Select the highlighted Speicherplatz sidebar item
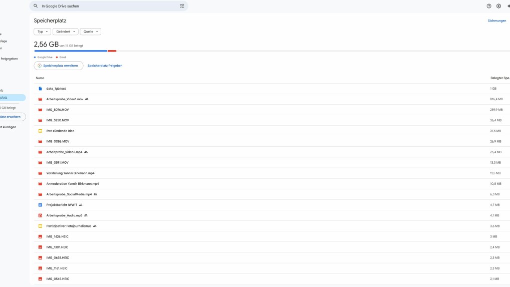The width and height of the screenshot is (510, 287). [x=13, y=98]
